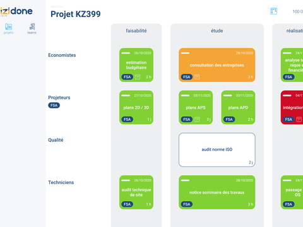The height and width of the screenshot is (227, 303).
Task: Click calendar icon on consultation des entreprises card
Action: coord(197,77)
